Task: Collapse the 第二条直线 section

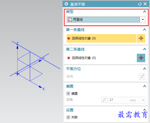Action: click(144, 49)
